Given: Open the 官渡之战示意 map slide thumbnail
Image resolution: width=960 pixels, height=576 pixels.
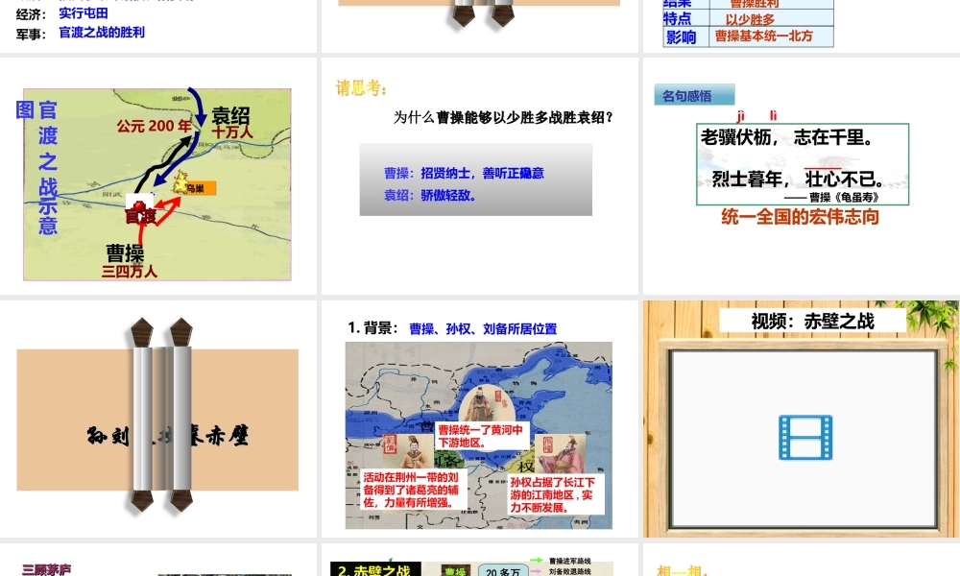Looking at the screenshot, I should point(158,176).
